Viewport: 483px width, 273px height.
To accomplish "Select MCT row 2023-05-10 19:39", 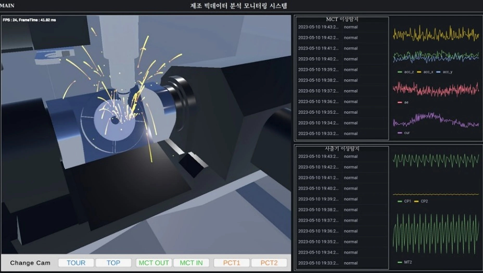I will pyautogui.click(x=342, y=70).
